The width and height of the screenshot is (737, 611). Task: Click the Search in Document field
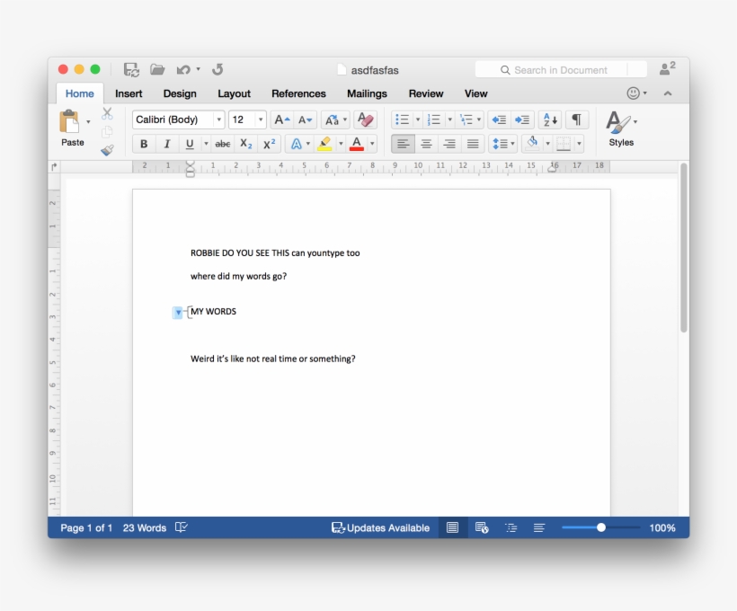click(x=561, y=70)
